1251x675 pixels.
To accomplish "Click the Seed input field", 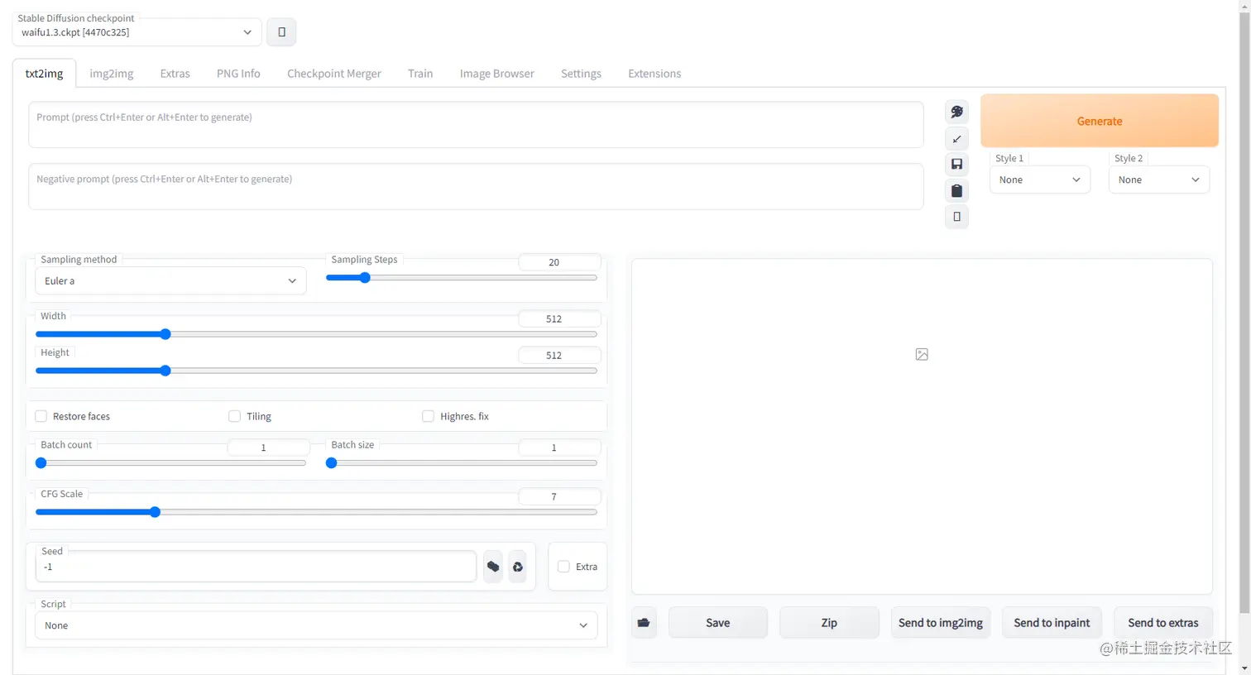I will tap(256, 567).
